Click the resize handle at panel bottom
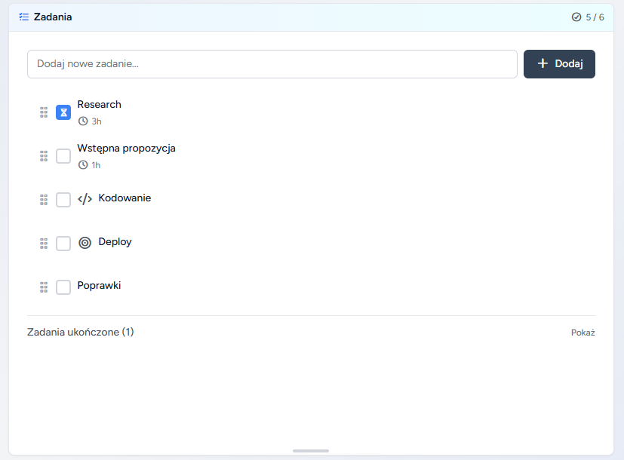 311,451
